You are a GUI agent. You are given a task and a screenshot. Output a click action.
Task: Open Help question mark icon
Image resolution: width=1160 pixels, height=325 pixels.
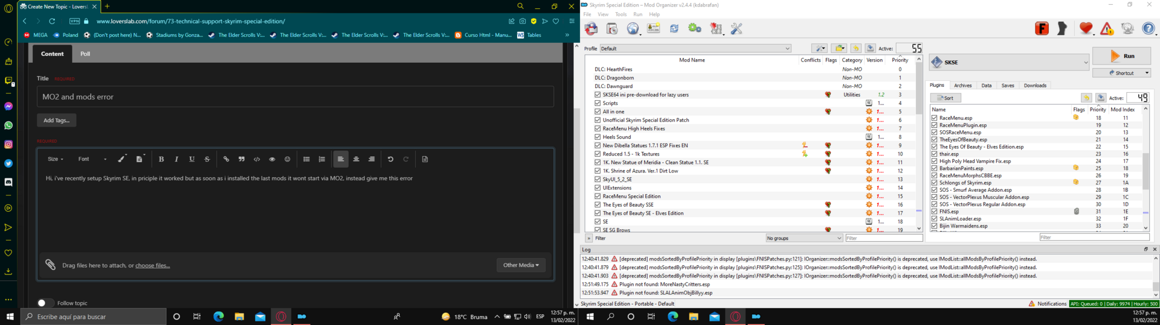pos(1149,28)
